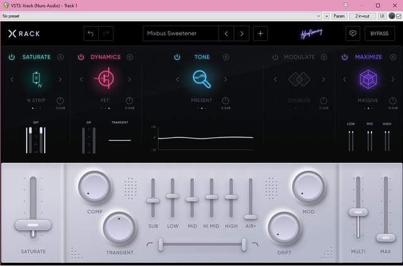Open the No preset dropdown

pos(161,16)
